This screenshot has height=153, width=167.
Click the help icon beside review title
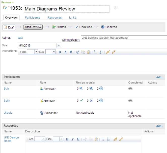pos(116,8)
